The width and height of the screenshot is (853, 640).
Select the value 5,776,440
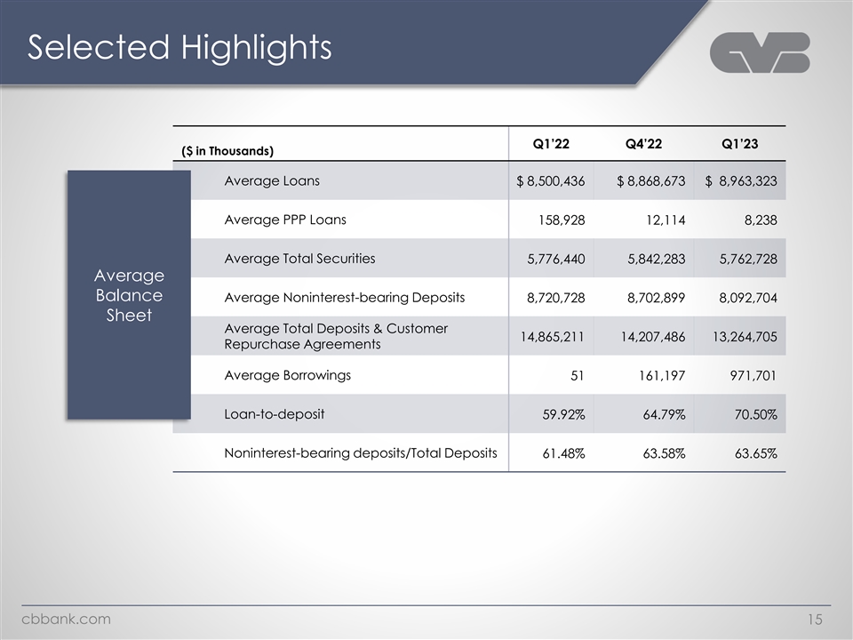556,259
